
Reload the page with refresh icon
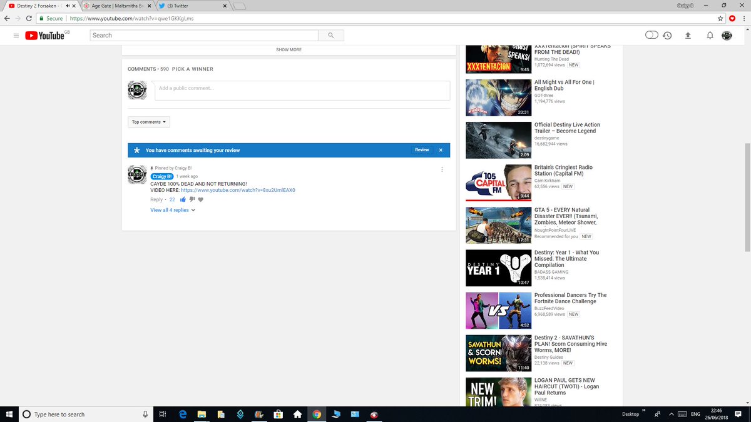pyautogui.click(x=29, y=18)
